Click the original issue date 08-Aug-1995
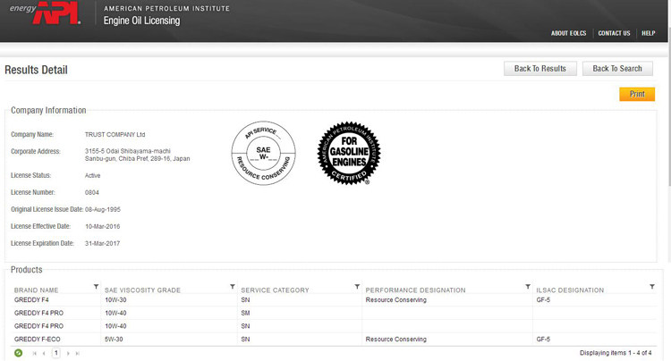This screenshot has height=361, width=671. 103,210
